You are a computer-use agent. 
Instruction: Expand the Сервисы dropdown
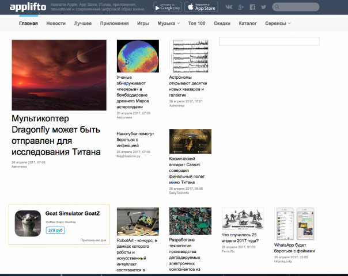click(278, 23)
